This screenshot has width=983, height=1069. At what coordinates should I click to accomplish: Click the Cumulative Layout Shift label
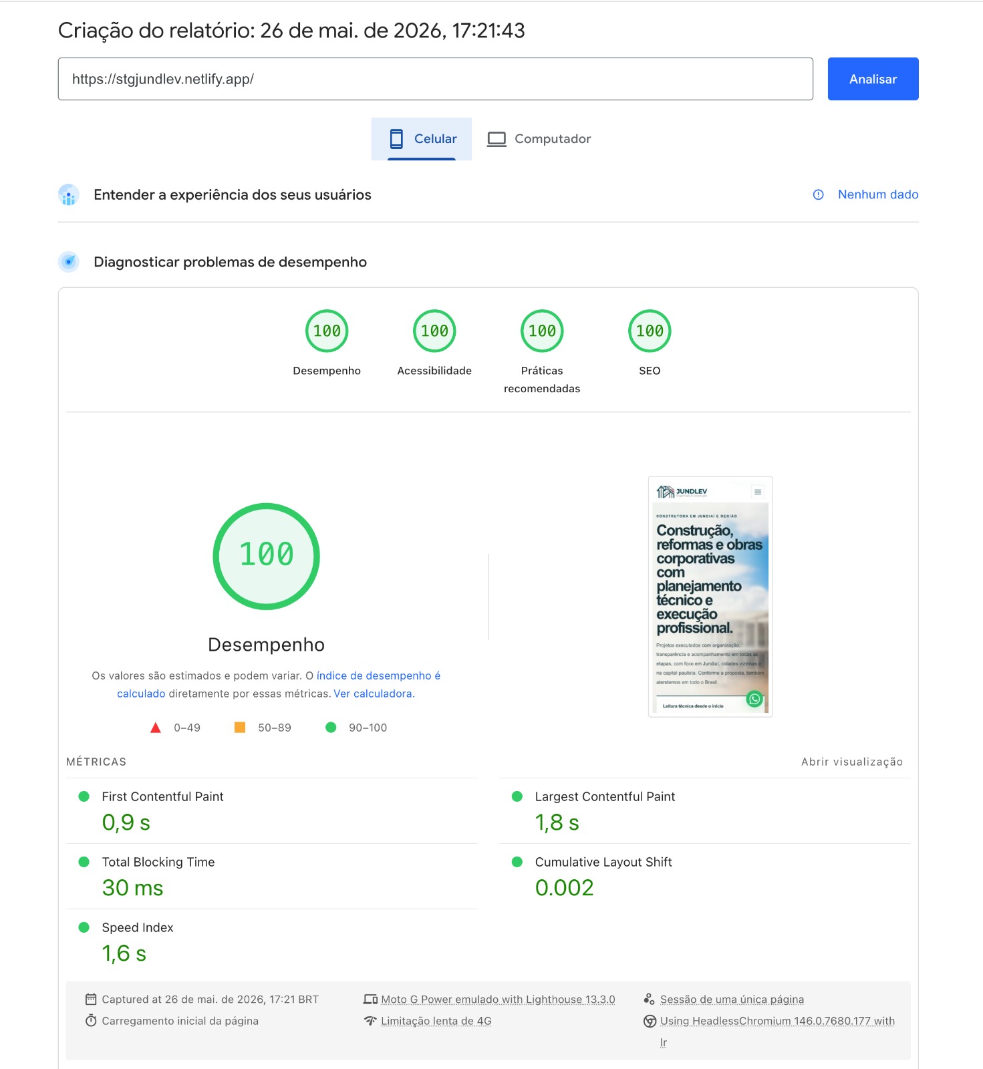coord(603,862)
